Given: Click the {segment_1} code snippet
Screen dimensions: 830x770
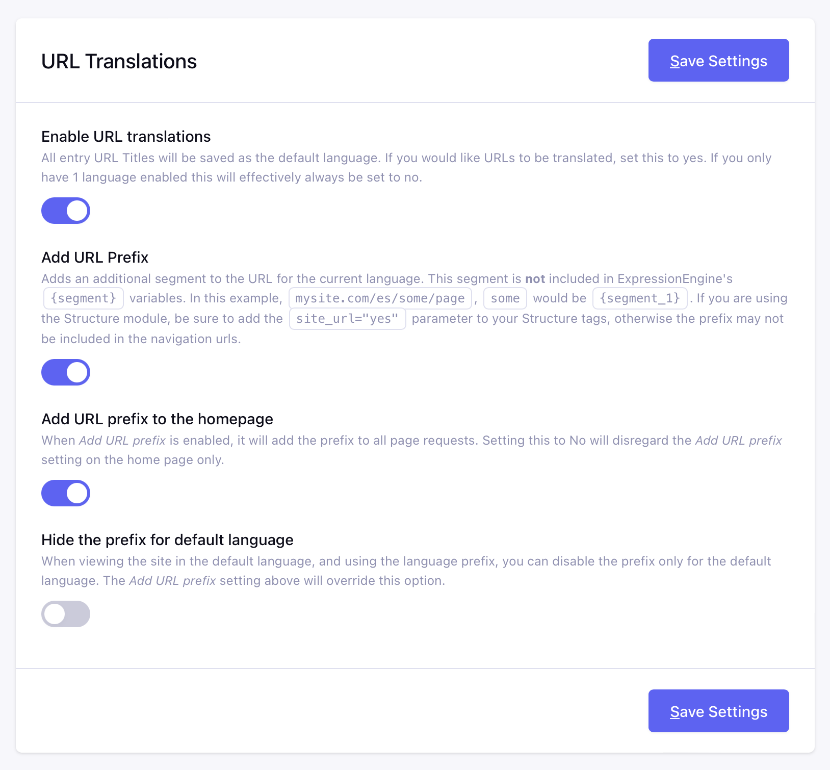Looking at the screenshot, I should point(640,298).
